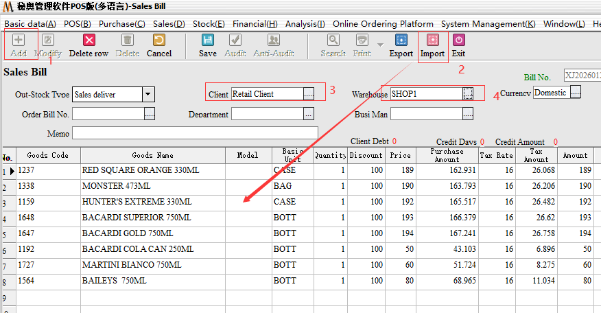Click the Exit power icon
This screenshot has width=601, height=313.
tap(458, 40)
